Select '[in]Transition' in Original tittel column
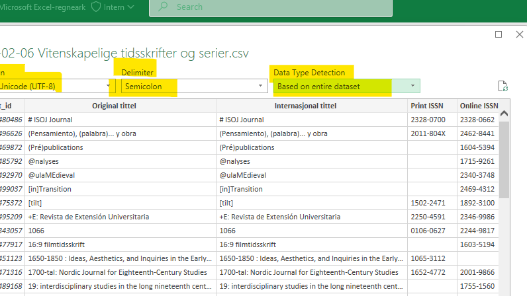Screen dimensions: 527x296 50,189
